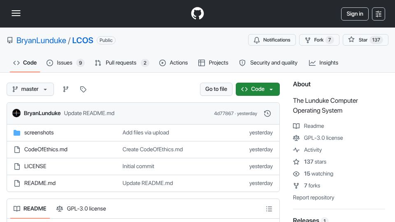Image resolution: width=395 pixels, height=222 pixels.
Task: Open the Pull requests tab
Action: point(122,62)
